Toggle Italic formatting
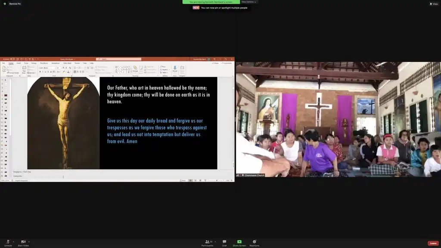Image resolution: width=441 pixels, height=248 pixels. [x=43, y=72]
